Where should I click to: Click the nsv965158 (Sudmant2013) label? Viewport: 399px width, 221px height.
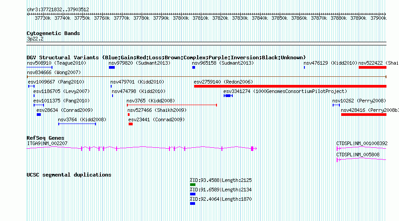223,63
